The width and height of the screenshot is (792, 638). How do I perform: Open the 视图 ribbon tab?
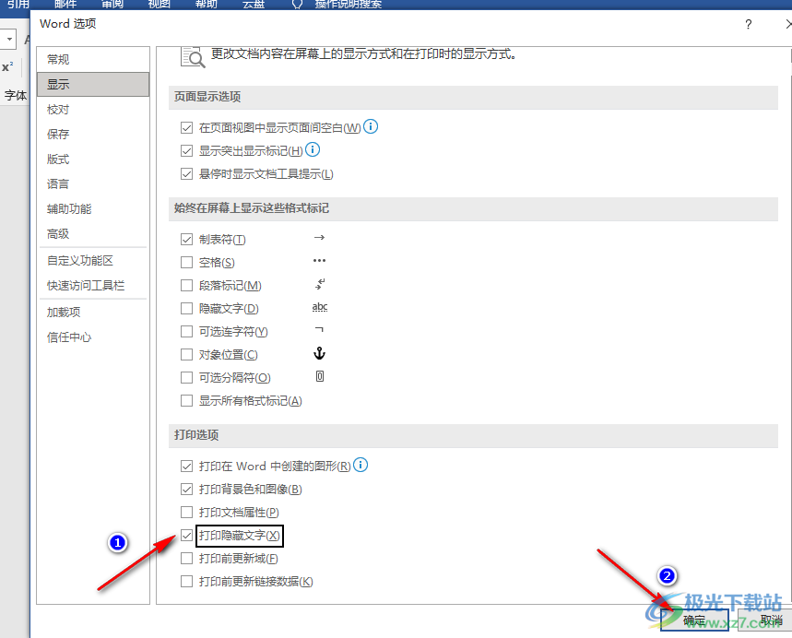click(x=159, y=5)
